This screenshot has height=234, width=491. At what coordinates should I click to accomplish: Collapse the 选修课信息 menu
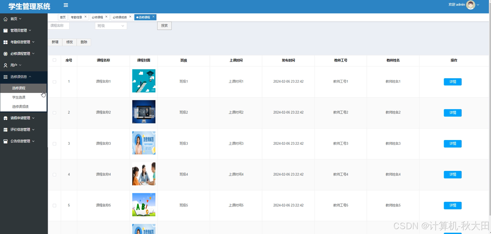click(30, 76)
